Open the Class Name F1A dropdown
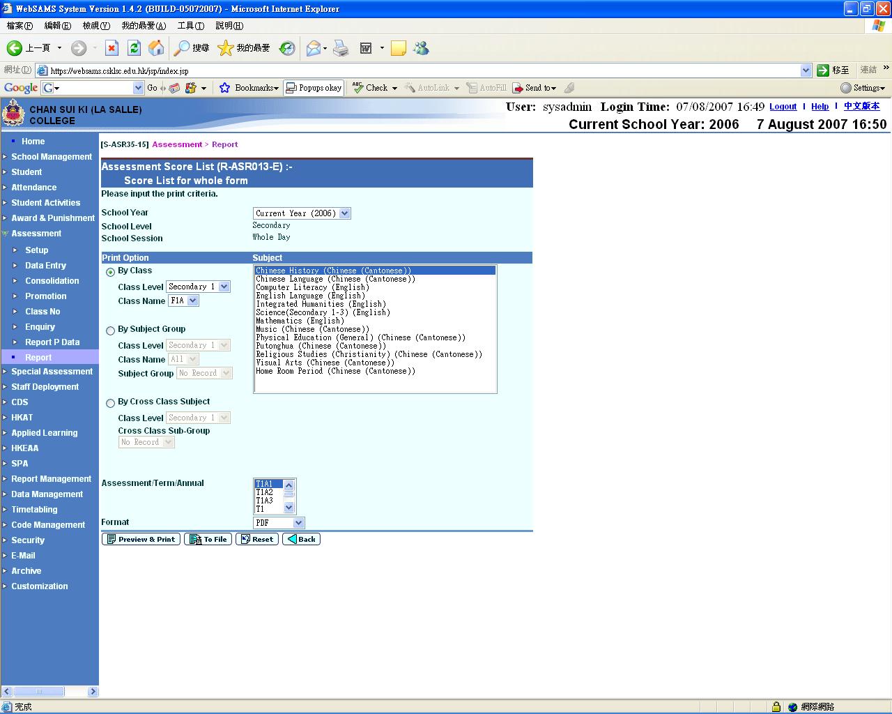The height and width of the screenshot is (714, 892). pos(192,301)
